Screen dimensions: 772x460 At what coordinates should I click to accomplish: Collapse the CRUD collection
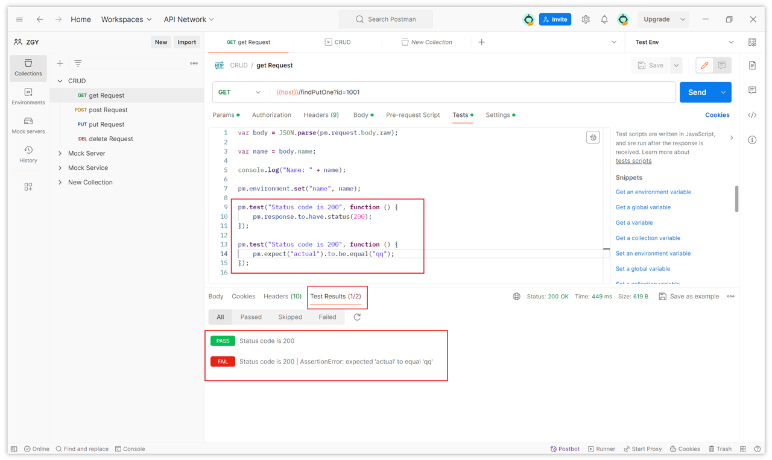[x=60, y=81]
